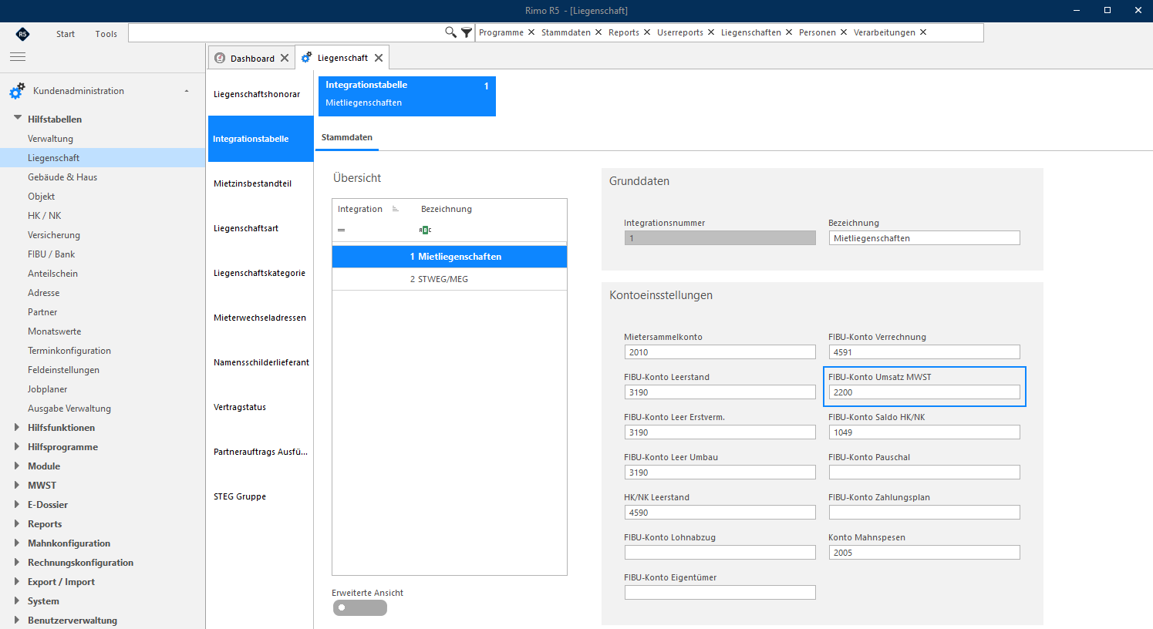Open the Vertragstatus section

[261, 407]
